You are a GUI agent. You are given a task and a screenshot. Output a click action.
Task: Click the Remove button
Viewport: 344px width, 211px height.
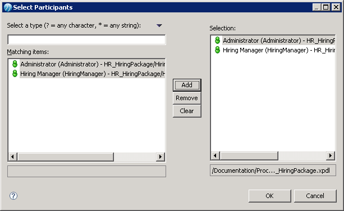pyautogui.click(x=187, y=98)
